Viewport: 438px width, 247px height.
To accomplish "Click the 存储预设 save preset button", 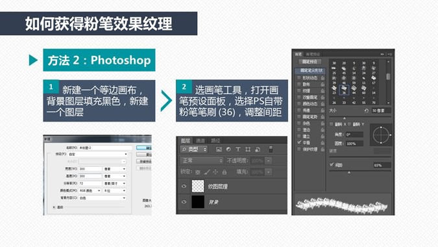I will point(144,161).
